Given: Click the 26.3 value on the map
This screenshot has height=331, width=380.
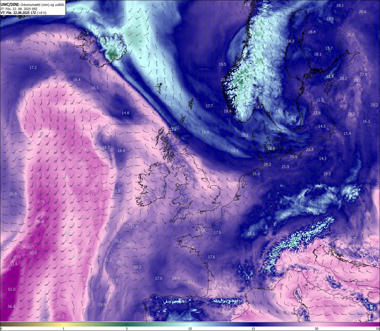Looking at the screenshot, I should (120, 262).
